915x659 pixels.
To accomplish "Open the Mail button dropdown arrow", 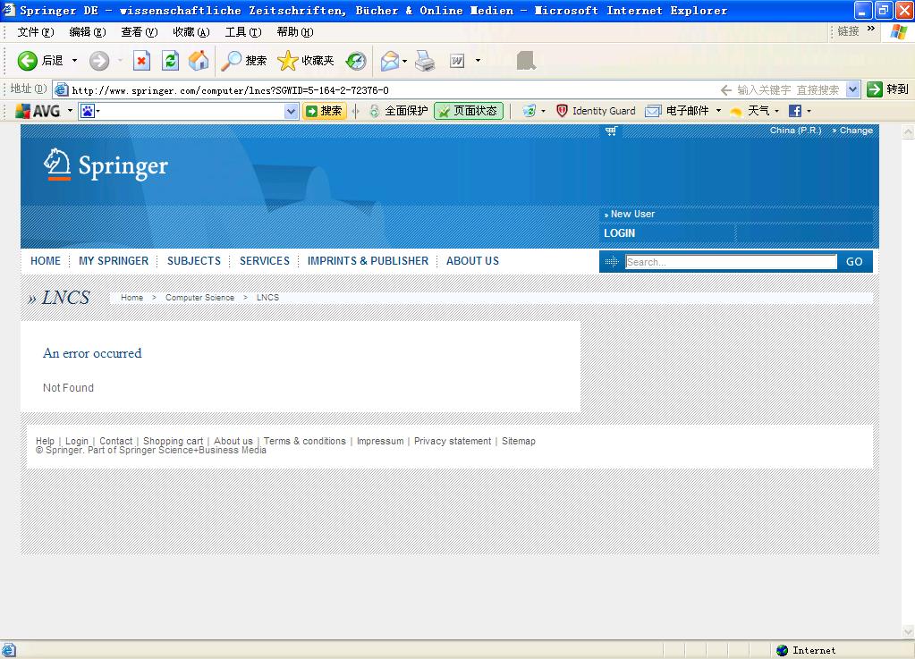I will coord(404,61).
